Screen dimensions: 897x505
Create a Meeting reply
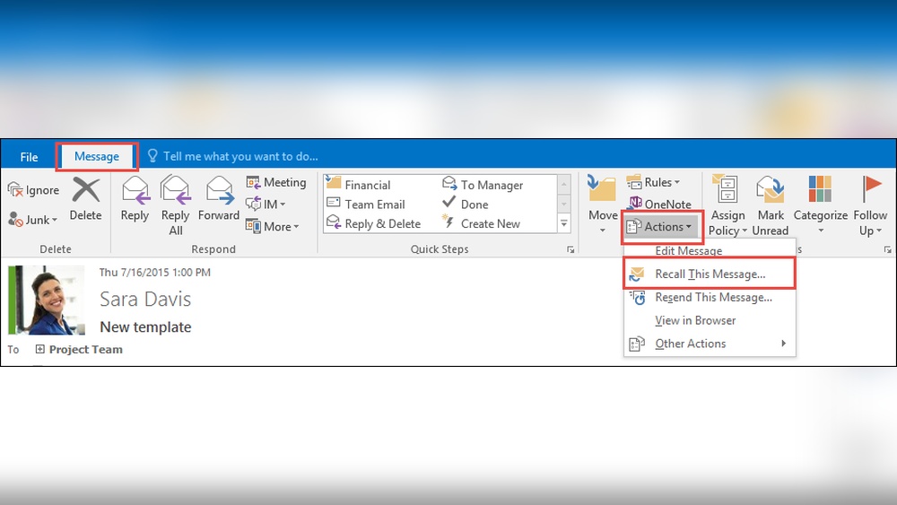276,182
